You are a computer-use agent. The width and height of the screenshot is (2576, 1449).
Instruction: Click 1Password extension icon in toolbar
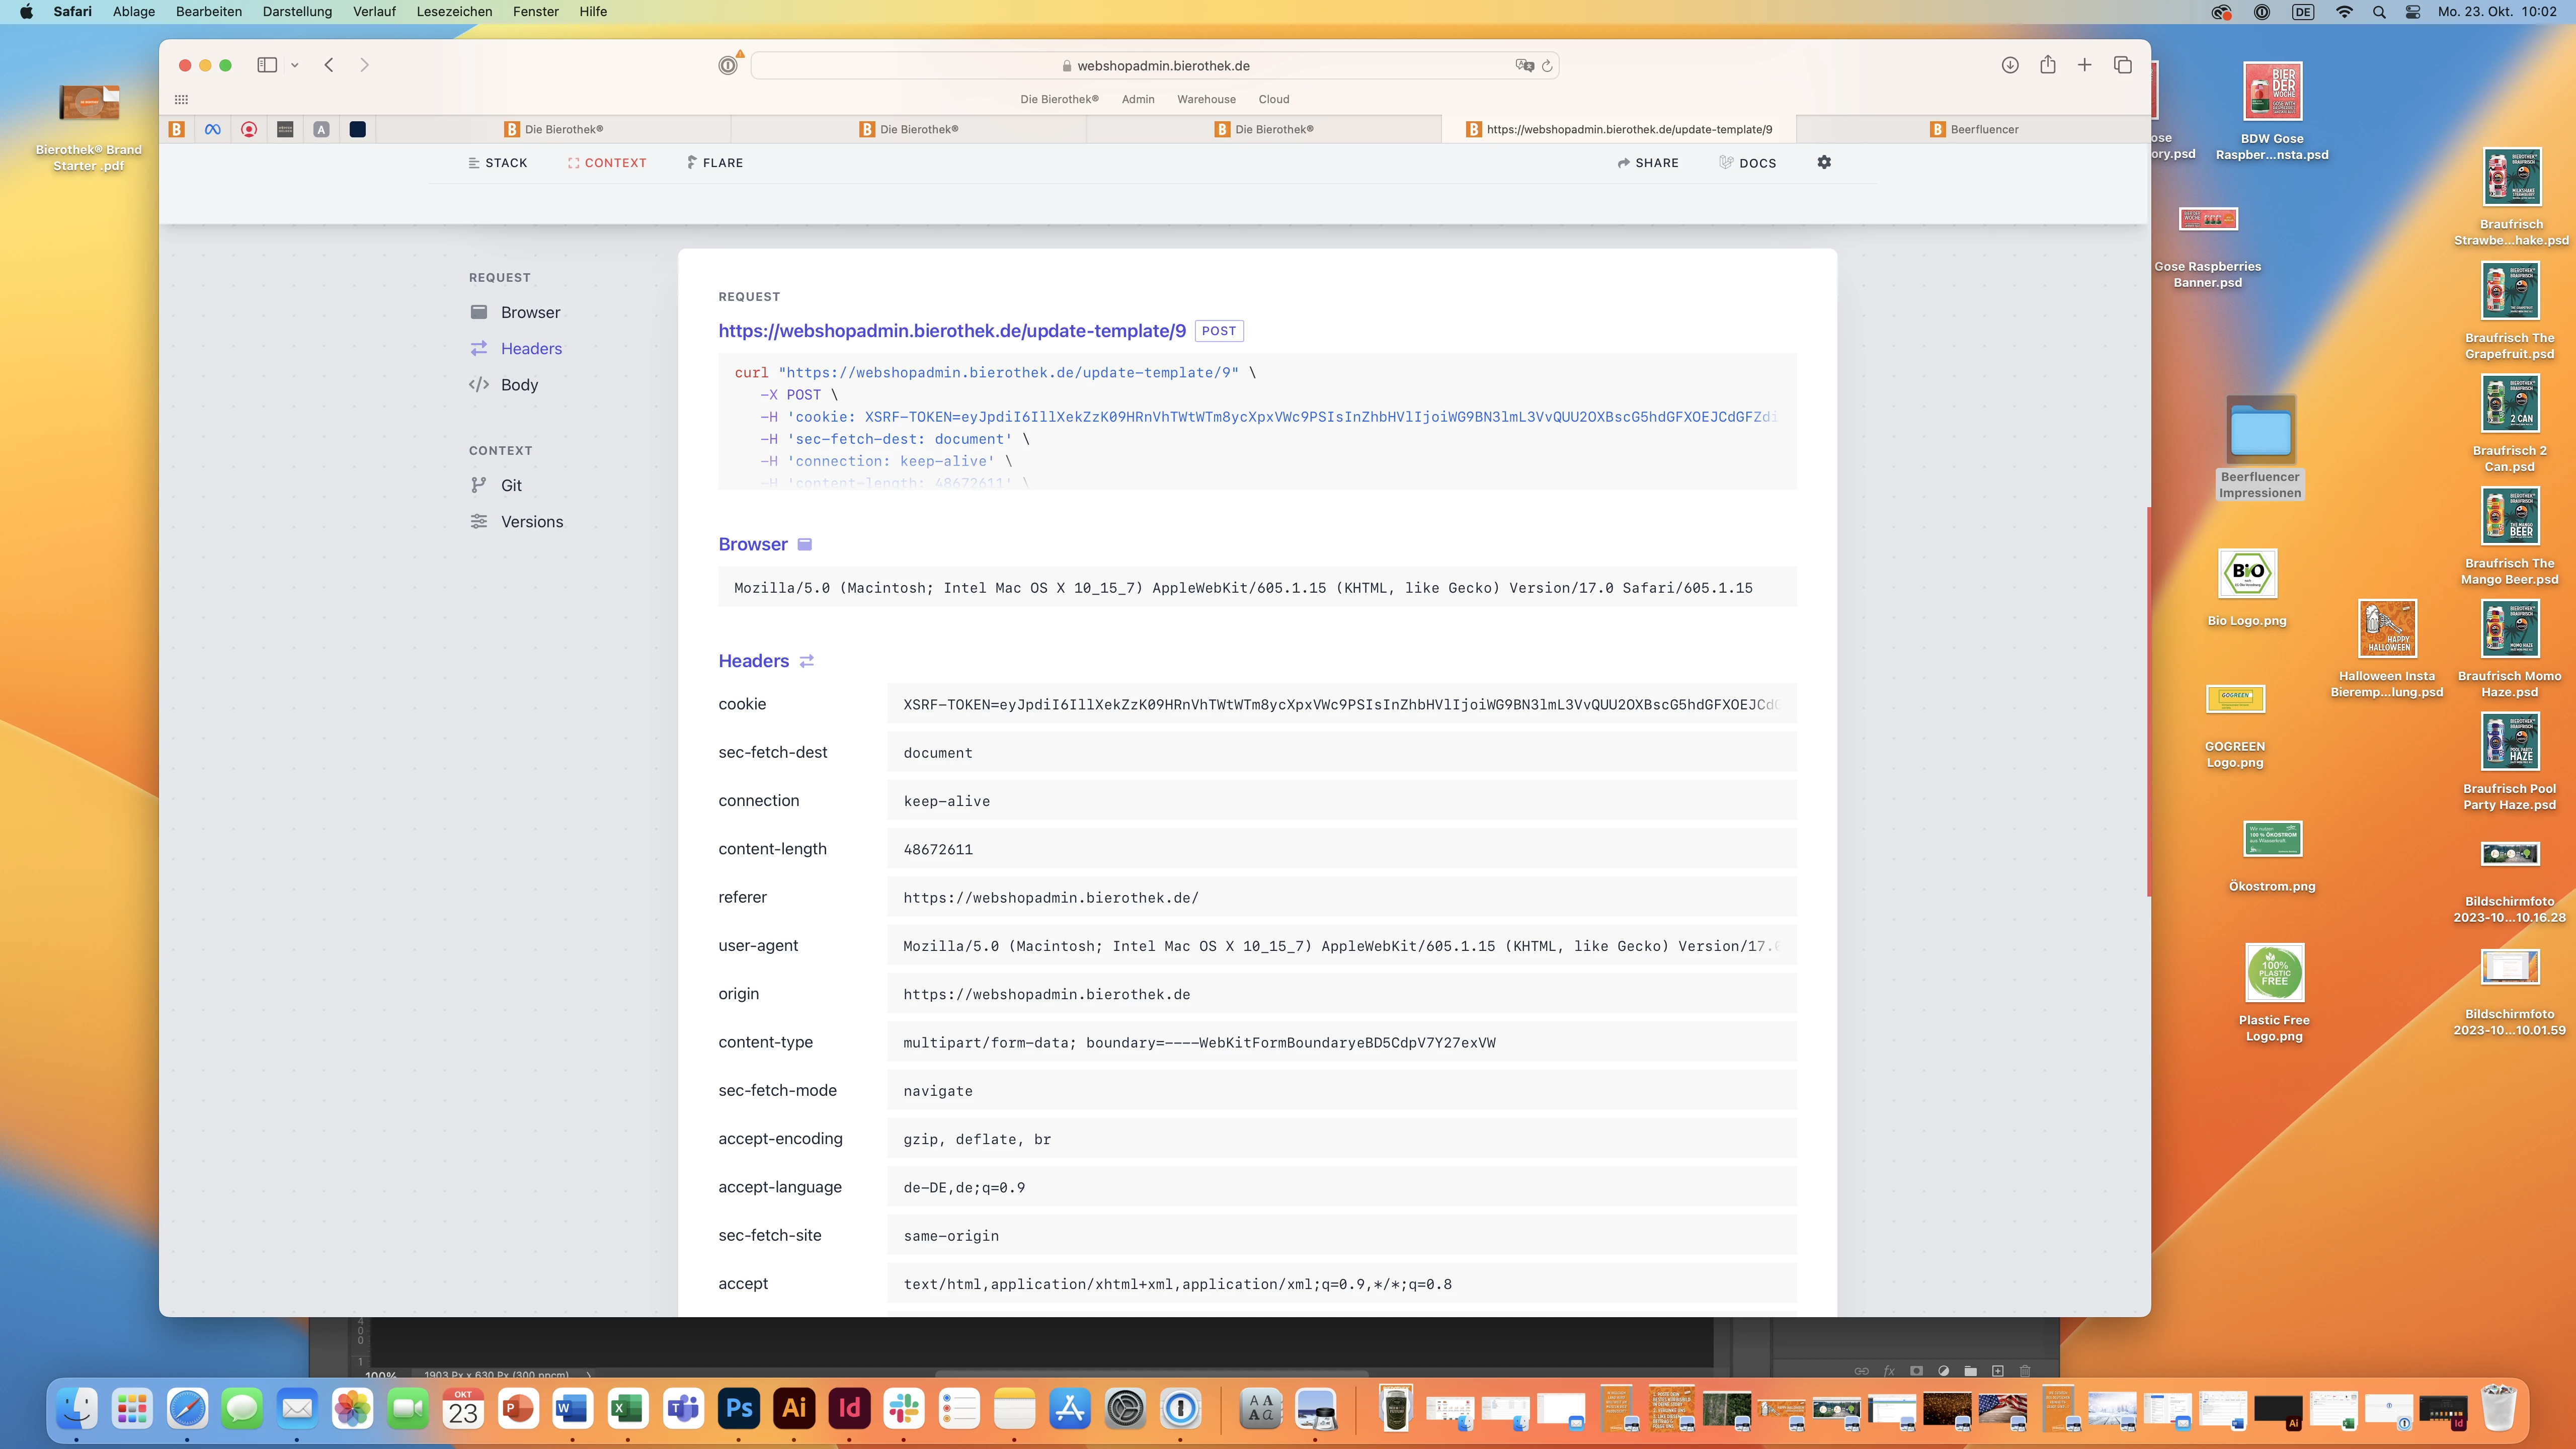coord(728,65)
